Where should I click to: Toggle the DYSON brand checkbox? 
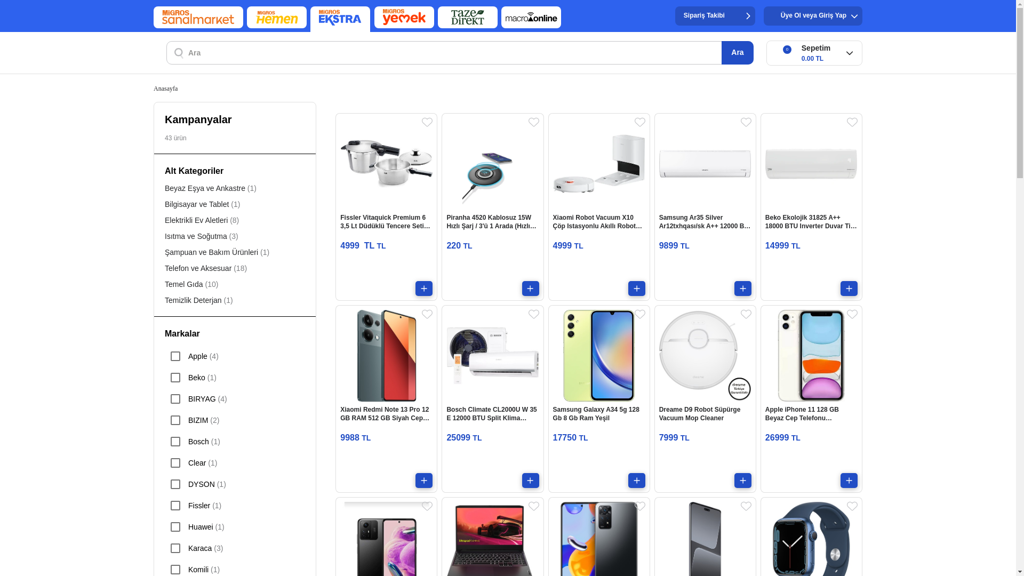click(x=175, y=484)
